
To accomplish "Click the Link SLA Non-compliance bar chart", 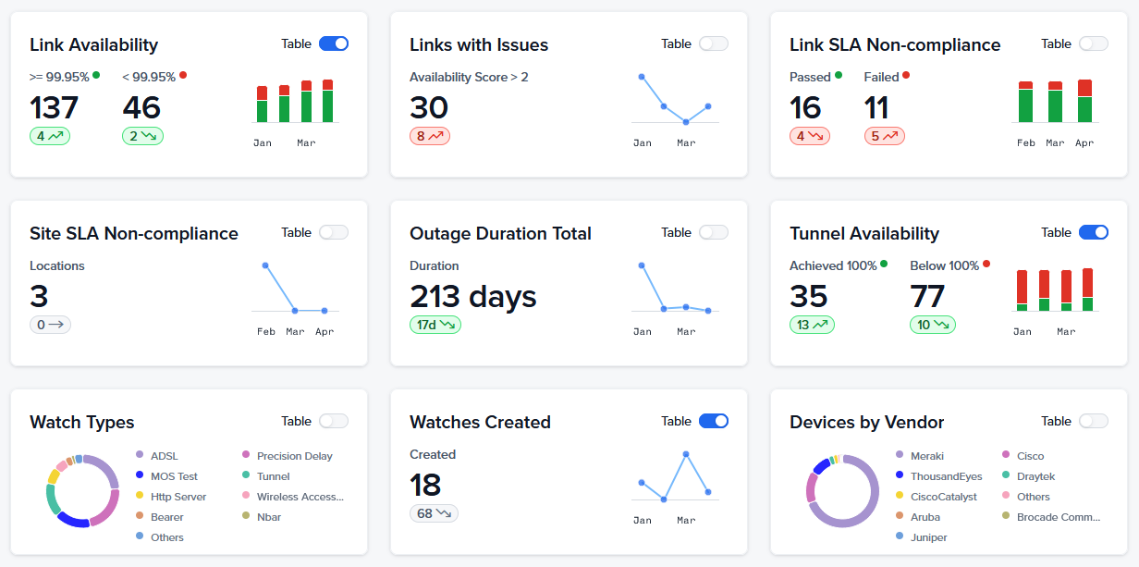I will [x=1055, y=101].
